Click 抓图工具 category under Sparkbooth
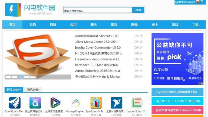This screenshot has height=117, width=208. (96, 115)
